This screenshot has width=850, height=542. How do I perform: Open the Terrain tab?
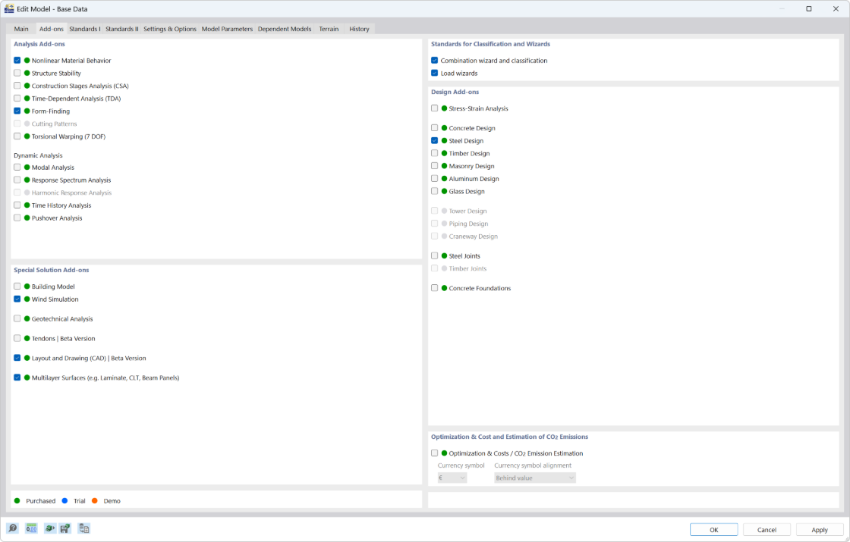pyautogui.click(x=329, y=29)
